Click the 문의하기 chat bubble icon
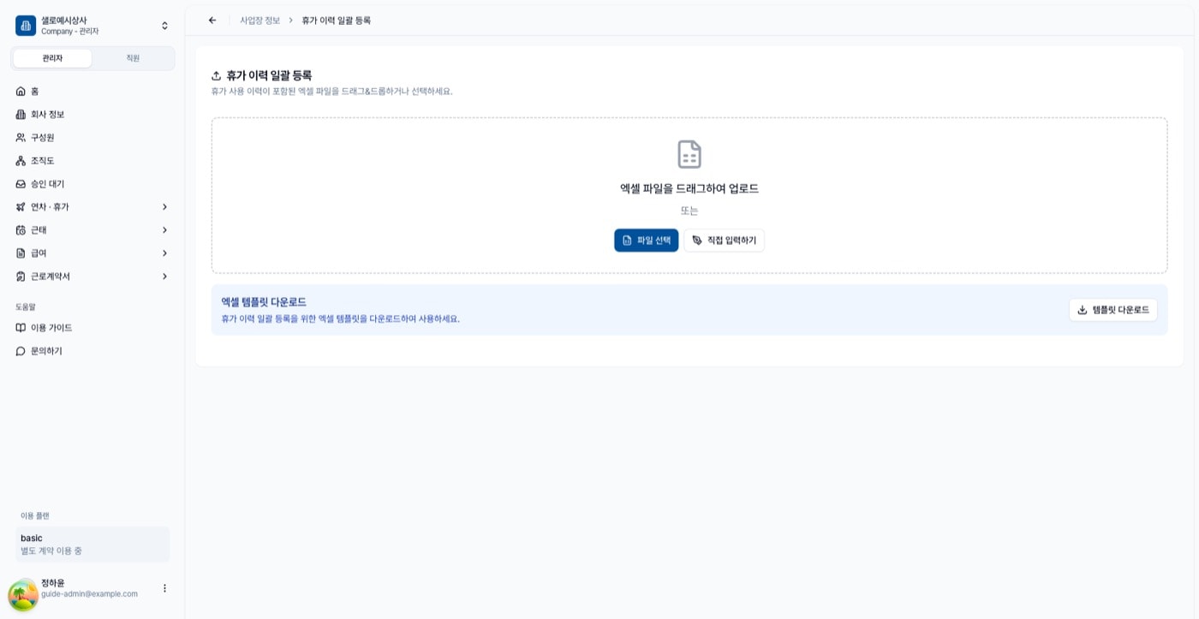 click(x=21, y=350)
